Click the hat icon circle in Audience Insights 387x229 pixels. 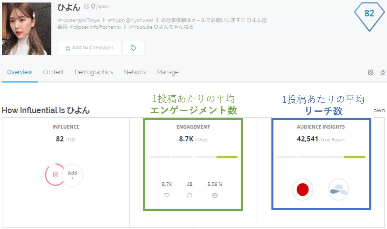[x=338, y=189]
